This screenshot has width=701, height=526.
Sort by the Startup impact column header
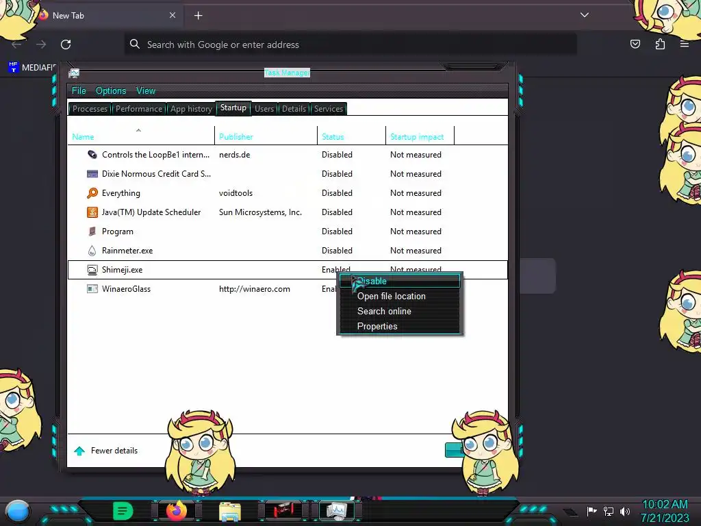tap(420, 136)
